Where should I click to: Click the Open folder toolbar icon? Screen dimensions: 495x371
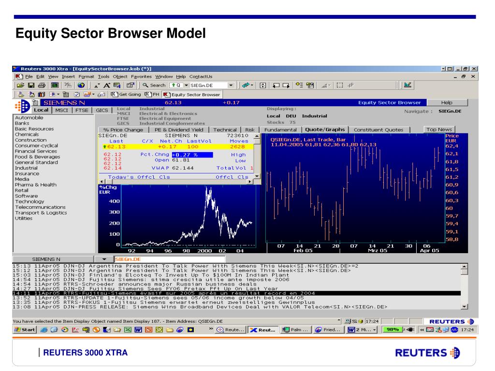coord(20,85)
